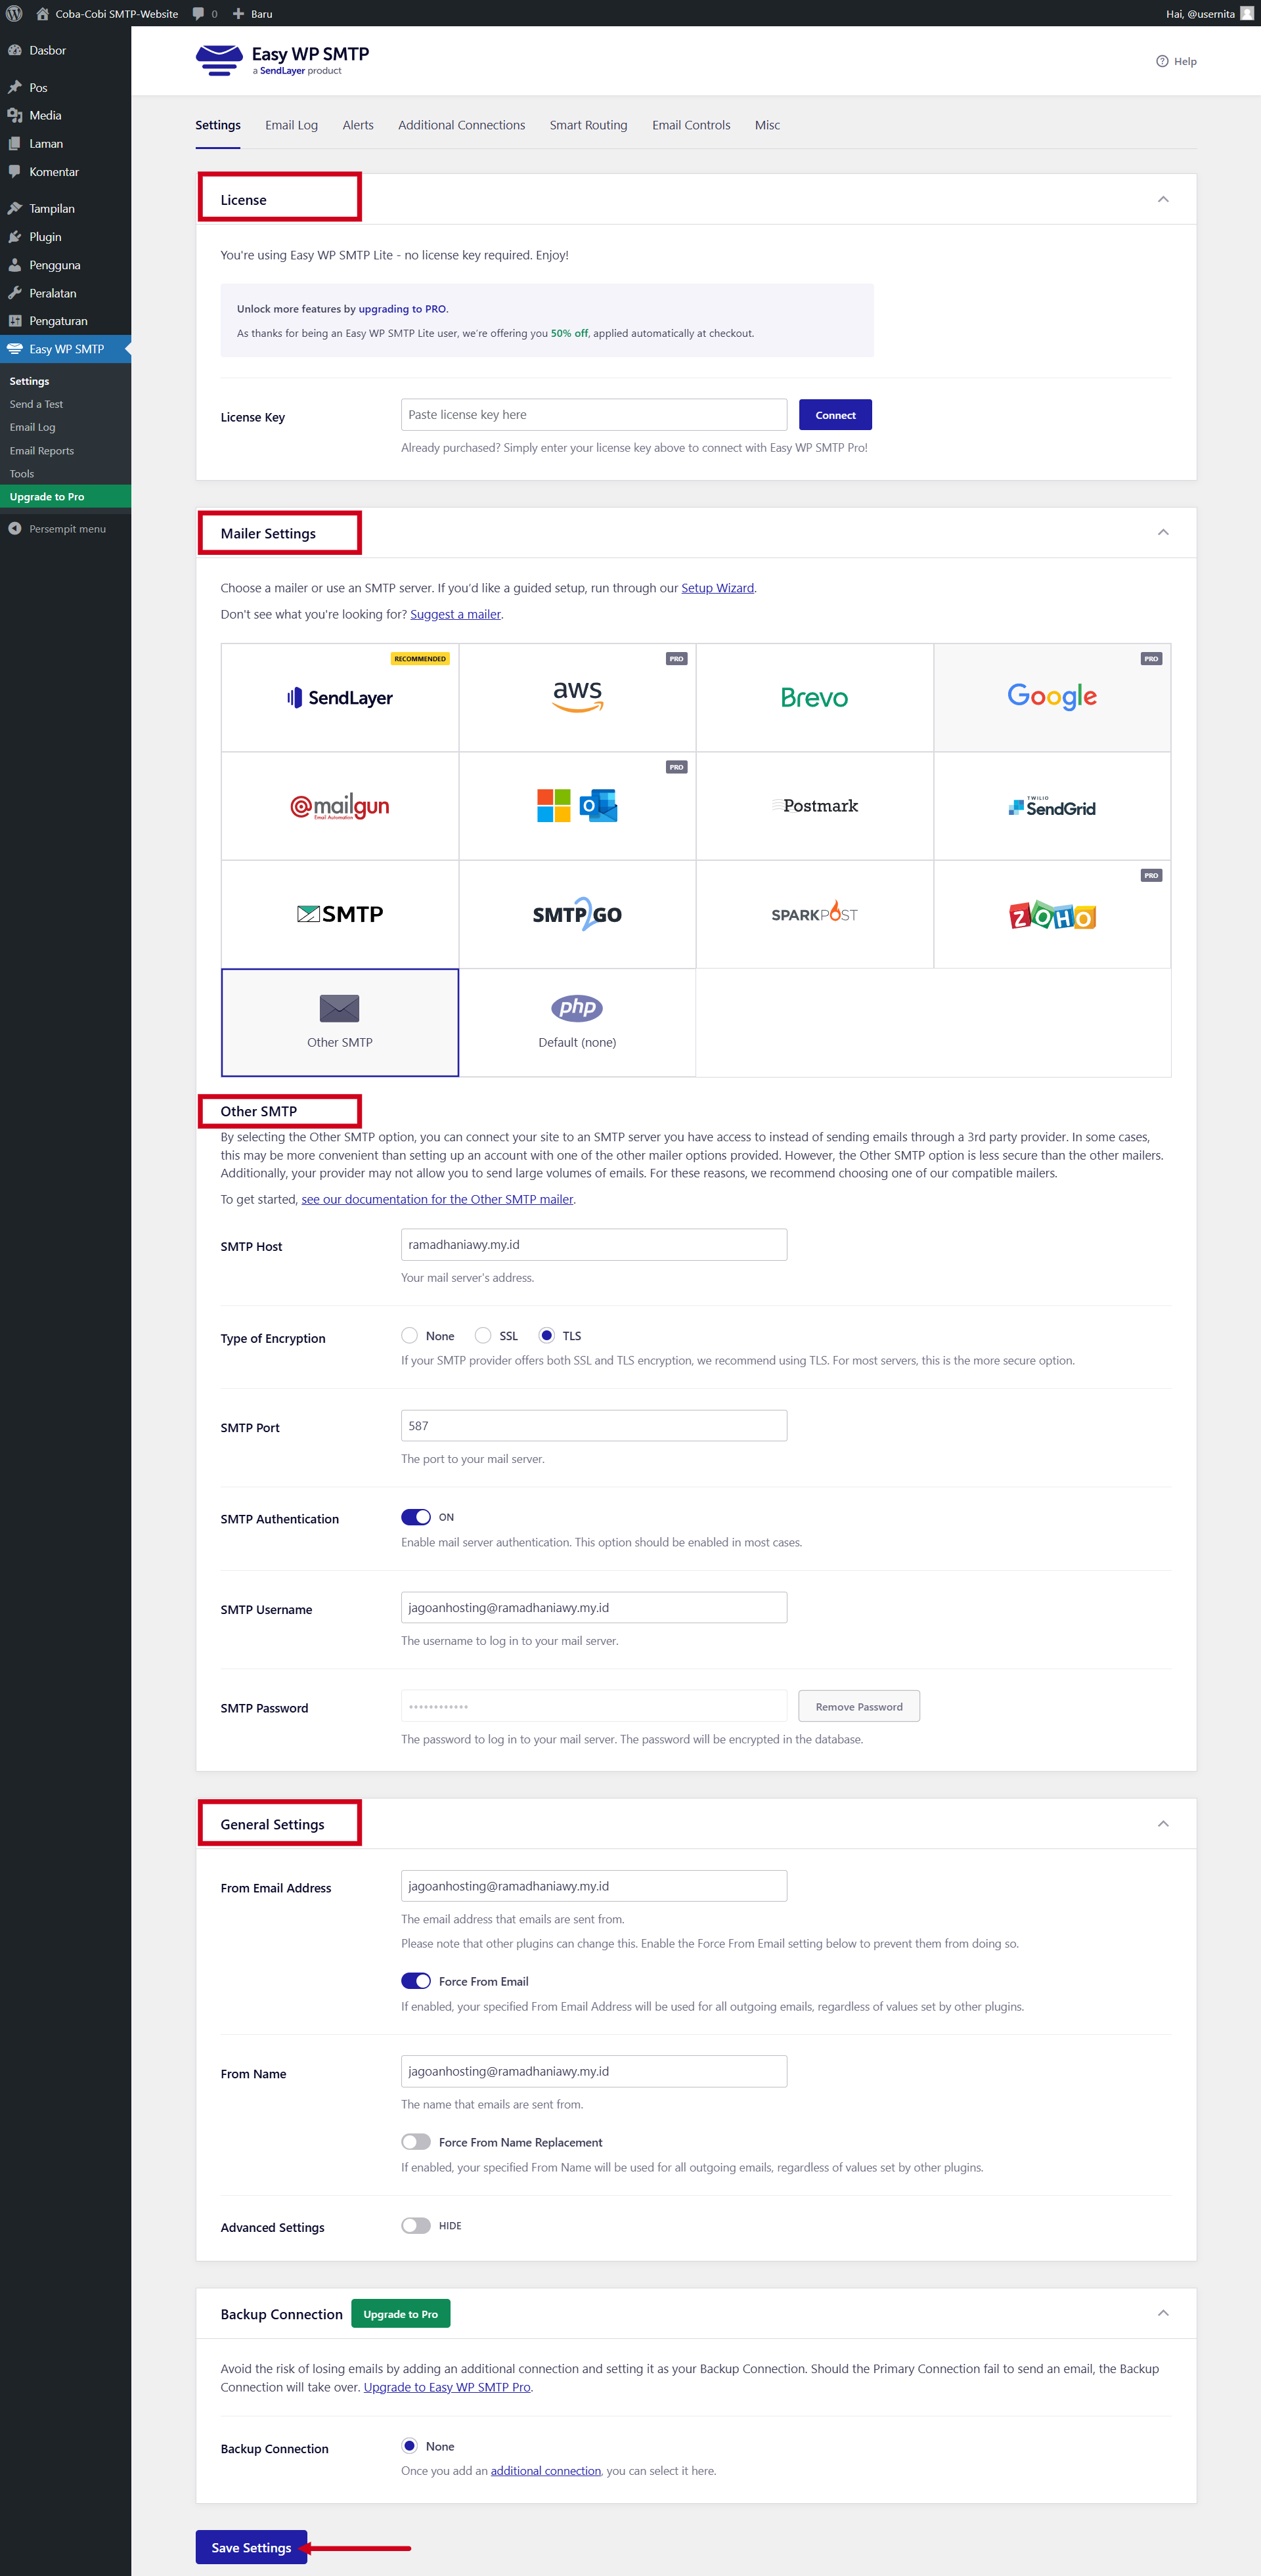The width and height of the screenshot is (1261, 2576).
Task: Collapse the License section
Action: pos(1163,199)
